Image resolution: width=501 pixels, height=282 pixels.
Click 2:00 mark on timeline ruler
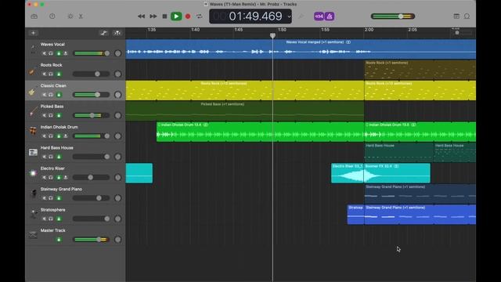point(369,30)
